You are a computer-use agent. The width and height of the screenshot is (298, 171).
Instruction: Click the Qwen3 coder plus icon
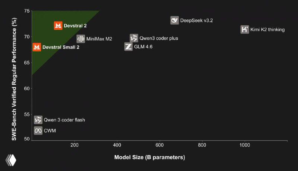(x=134, y=38)
